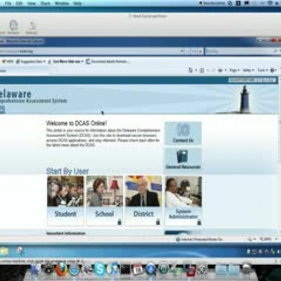Image resolution: width=281 pixels, height=281 pixels.
Task: Open the Help menu in Mac menu bar
Action: pos(78,3)
